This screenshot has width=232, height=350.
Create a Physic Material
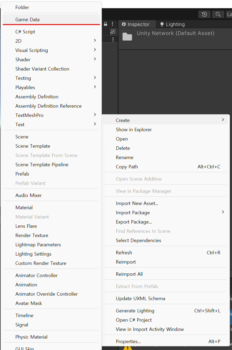pos(51,337)
